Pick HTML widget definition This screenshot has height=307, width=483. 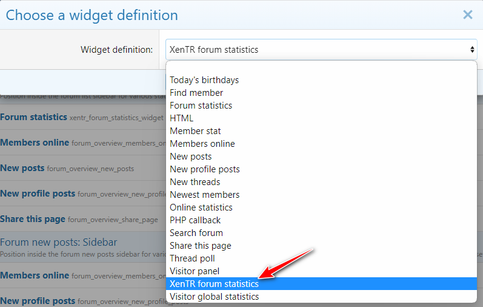(x=182, y=118)
